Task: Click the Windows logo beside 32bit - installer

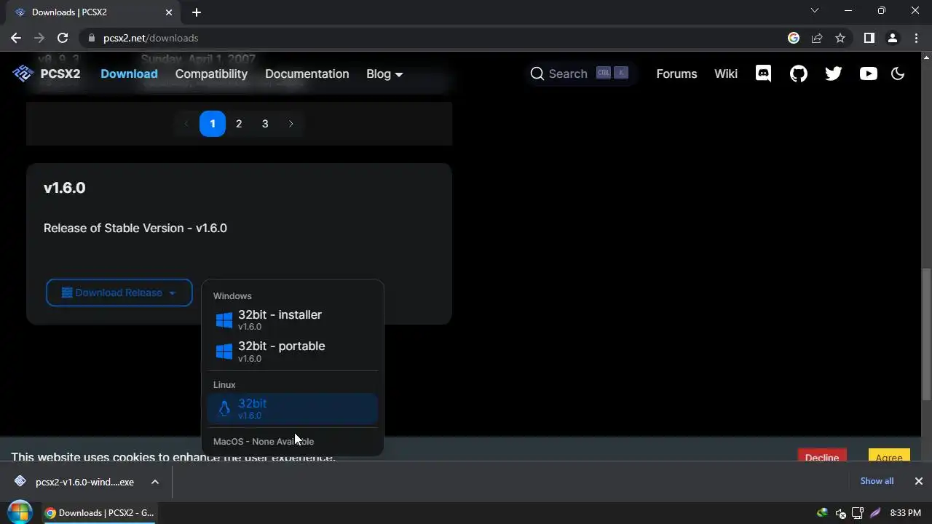Action: 224,320
